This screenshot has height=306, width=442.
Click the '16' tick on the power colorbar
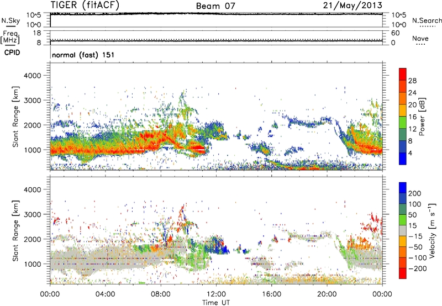coord(412,117)
